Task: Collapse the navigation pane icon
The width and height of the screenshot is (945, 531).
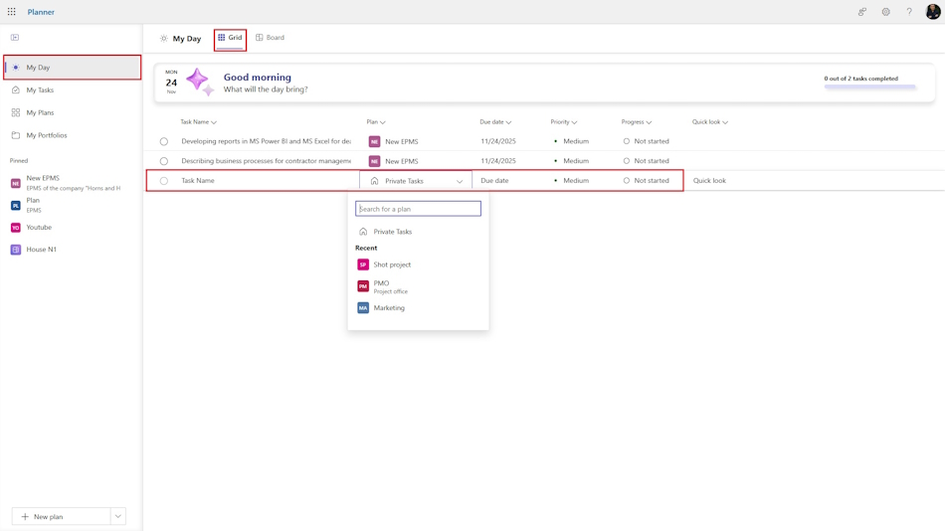Action: [x=15, y=38]
